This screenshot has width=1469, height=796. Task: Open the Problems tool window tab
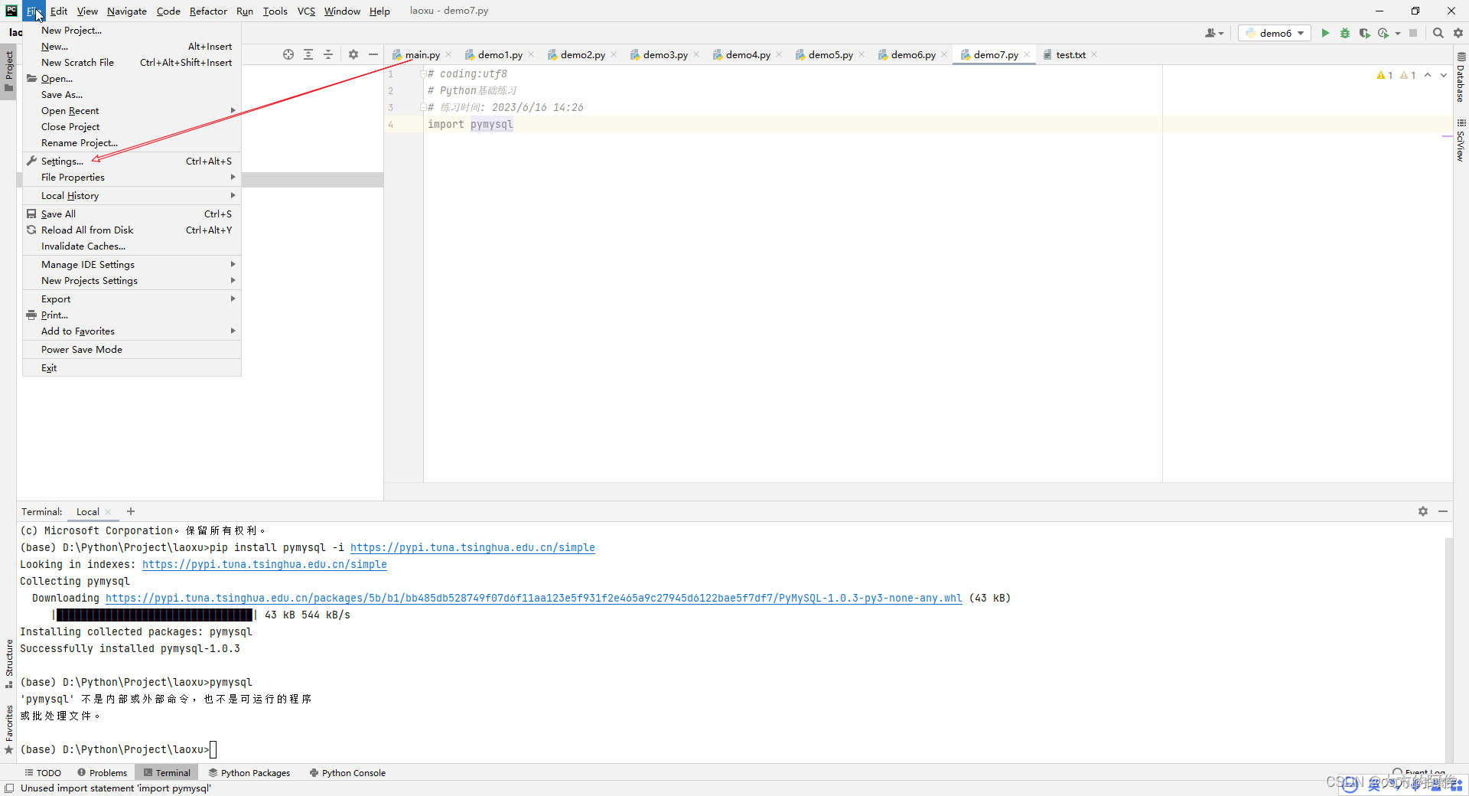[x=103, y=773]
